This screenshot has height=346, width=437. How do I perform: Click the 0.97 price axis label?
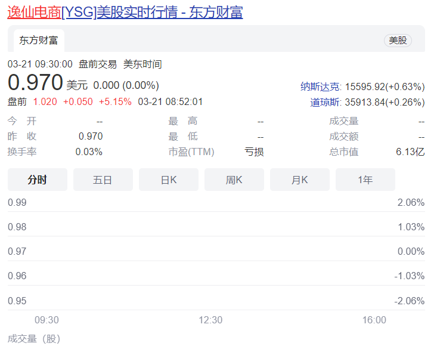coord(17,252)
